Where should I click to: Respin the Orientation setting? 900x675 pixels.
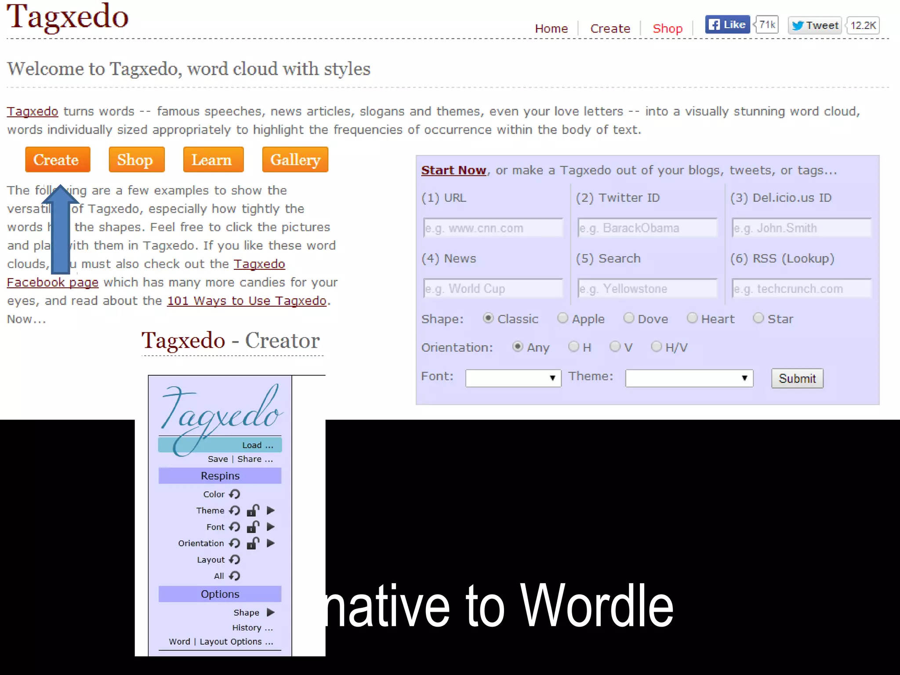click(235, 543)
